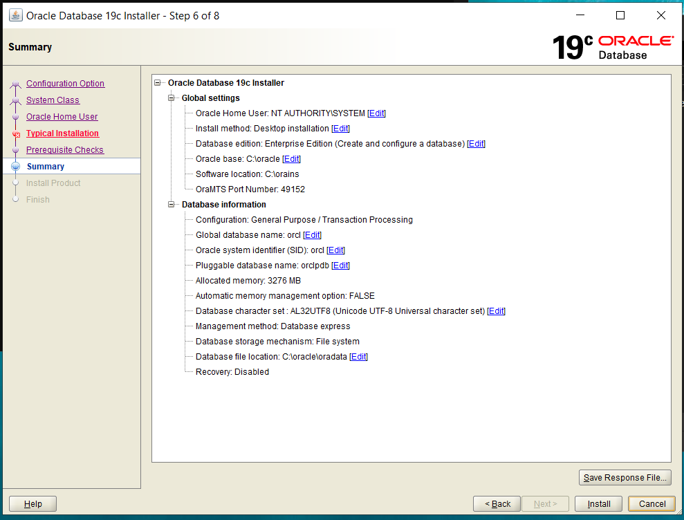Viewport: 684px width, 520px height.
Task: Click Save Response File button
Action: tap(625, 478)
